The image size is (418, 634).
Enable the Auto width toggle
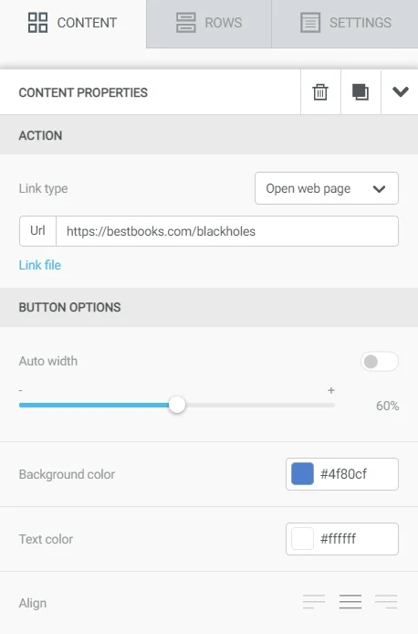pyautogui.click(x=380, y=362)
